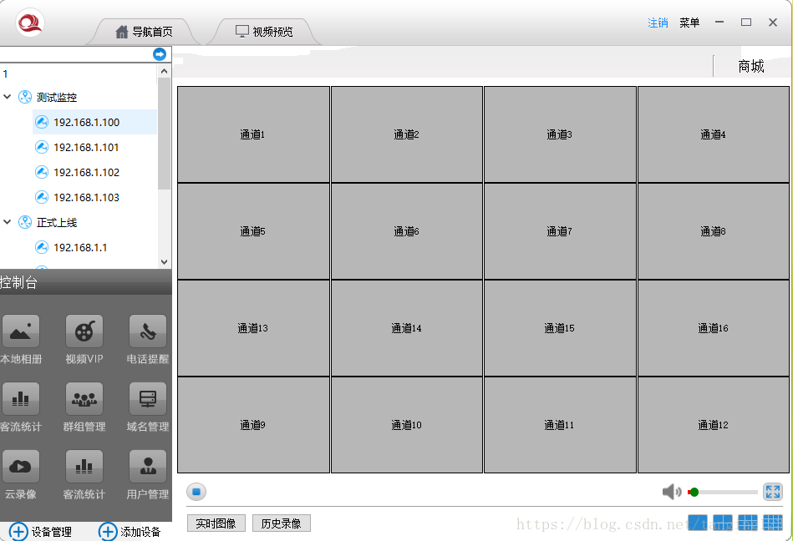The width and height of the screenshot is (793, 541).
Task: Click the speaker volume mute icon
Action: point(672,492)
